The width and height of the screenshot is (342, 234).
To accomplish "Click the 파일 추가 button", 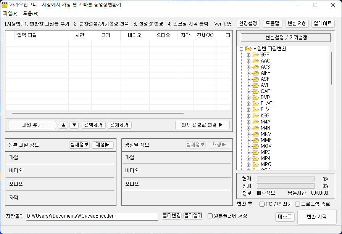I will coord(32,125).
